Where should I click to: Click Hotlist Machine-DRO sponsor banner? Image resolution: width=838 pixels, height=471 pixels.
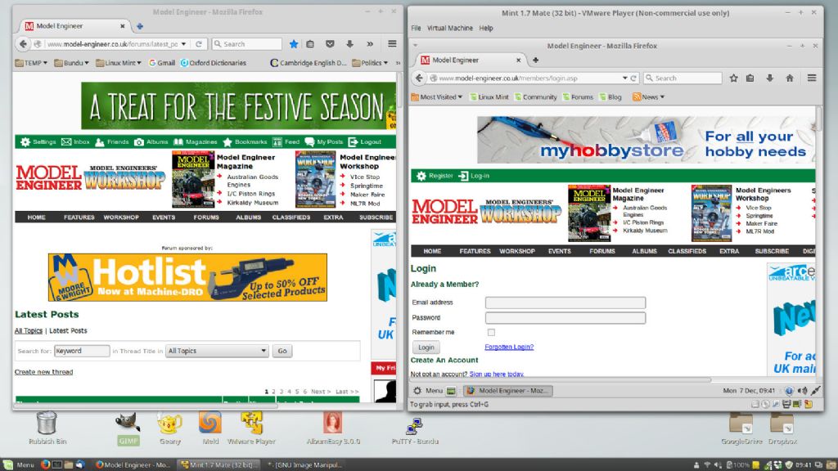coord(187,277)
